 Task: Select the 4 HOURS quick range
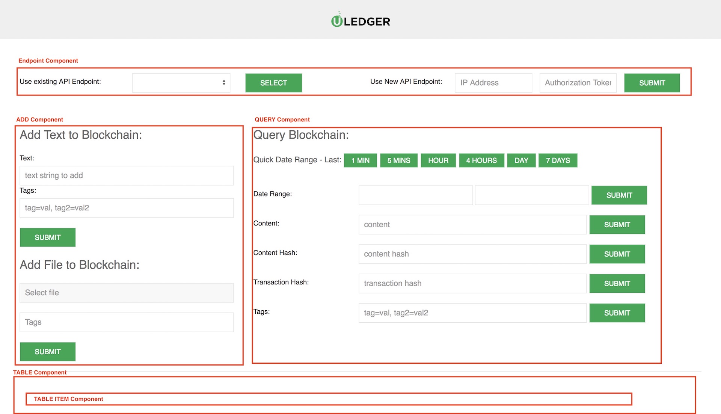(x=481, y=160)
